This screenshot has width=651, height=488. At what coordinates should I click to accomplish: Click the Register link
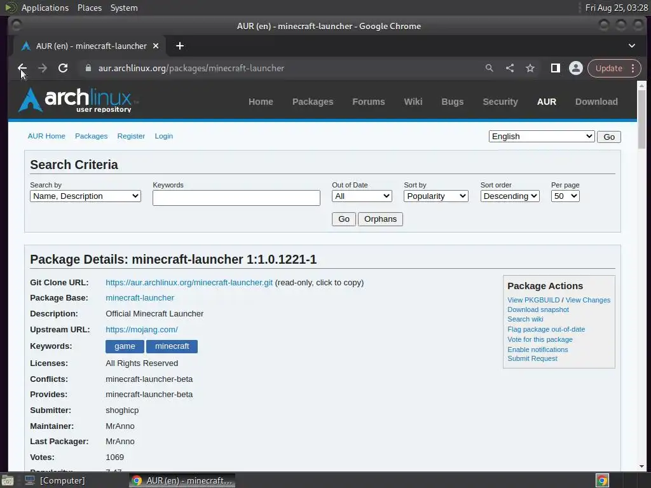point(131,136)
